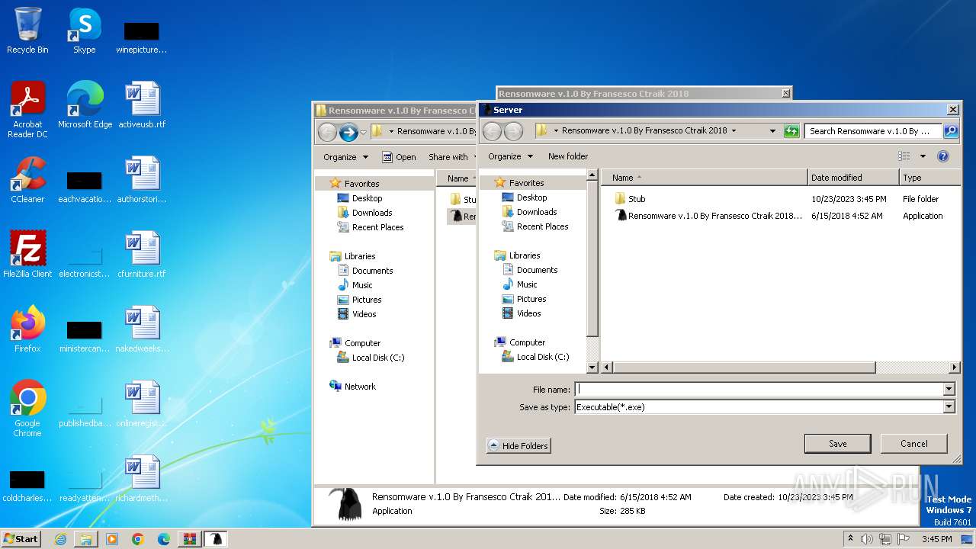Image resolution: width=976 pixels, height=549 pixels.
Task: Open the Recycle Bin desktop icon
Action: [27, 30]
